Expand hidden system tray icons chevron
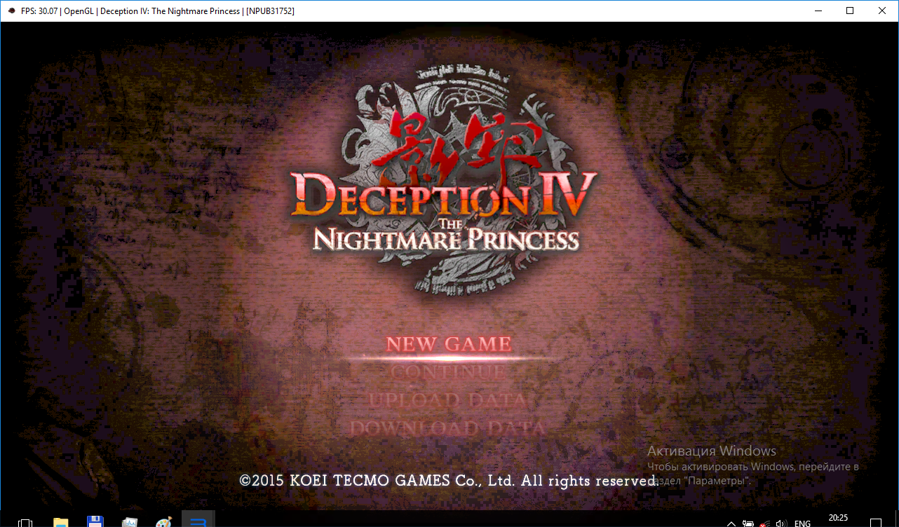Screen dimensions: 899x527 [x=731, y=523]
